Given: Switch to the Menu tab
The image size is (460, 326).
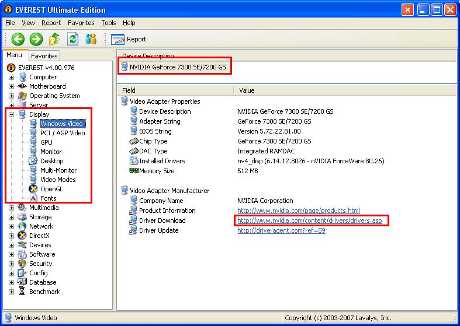Looking at the screenshot, I should (15, 55).
